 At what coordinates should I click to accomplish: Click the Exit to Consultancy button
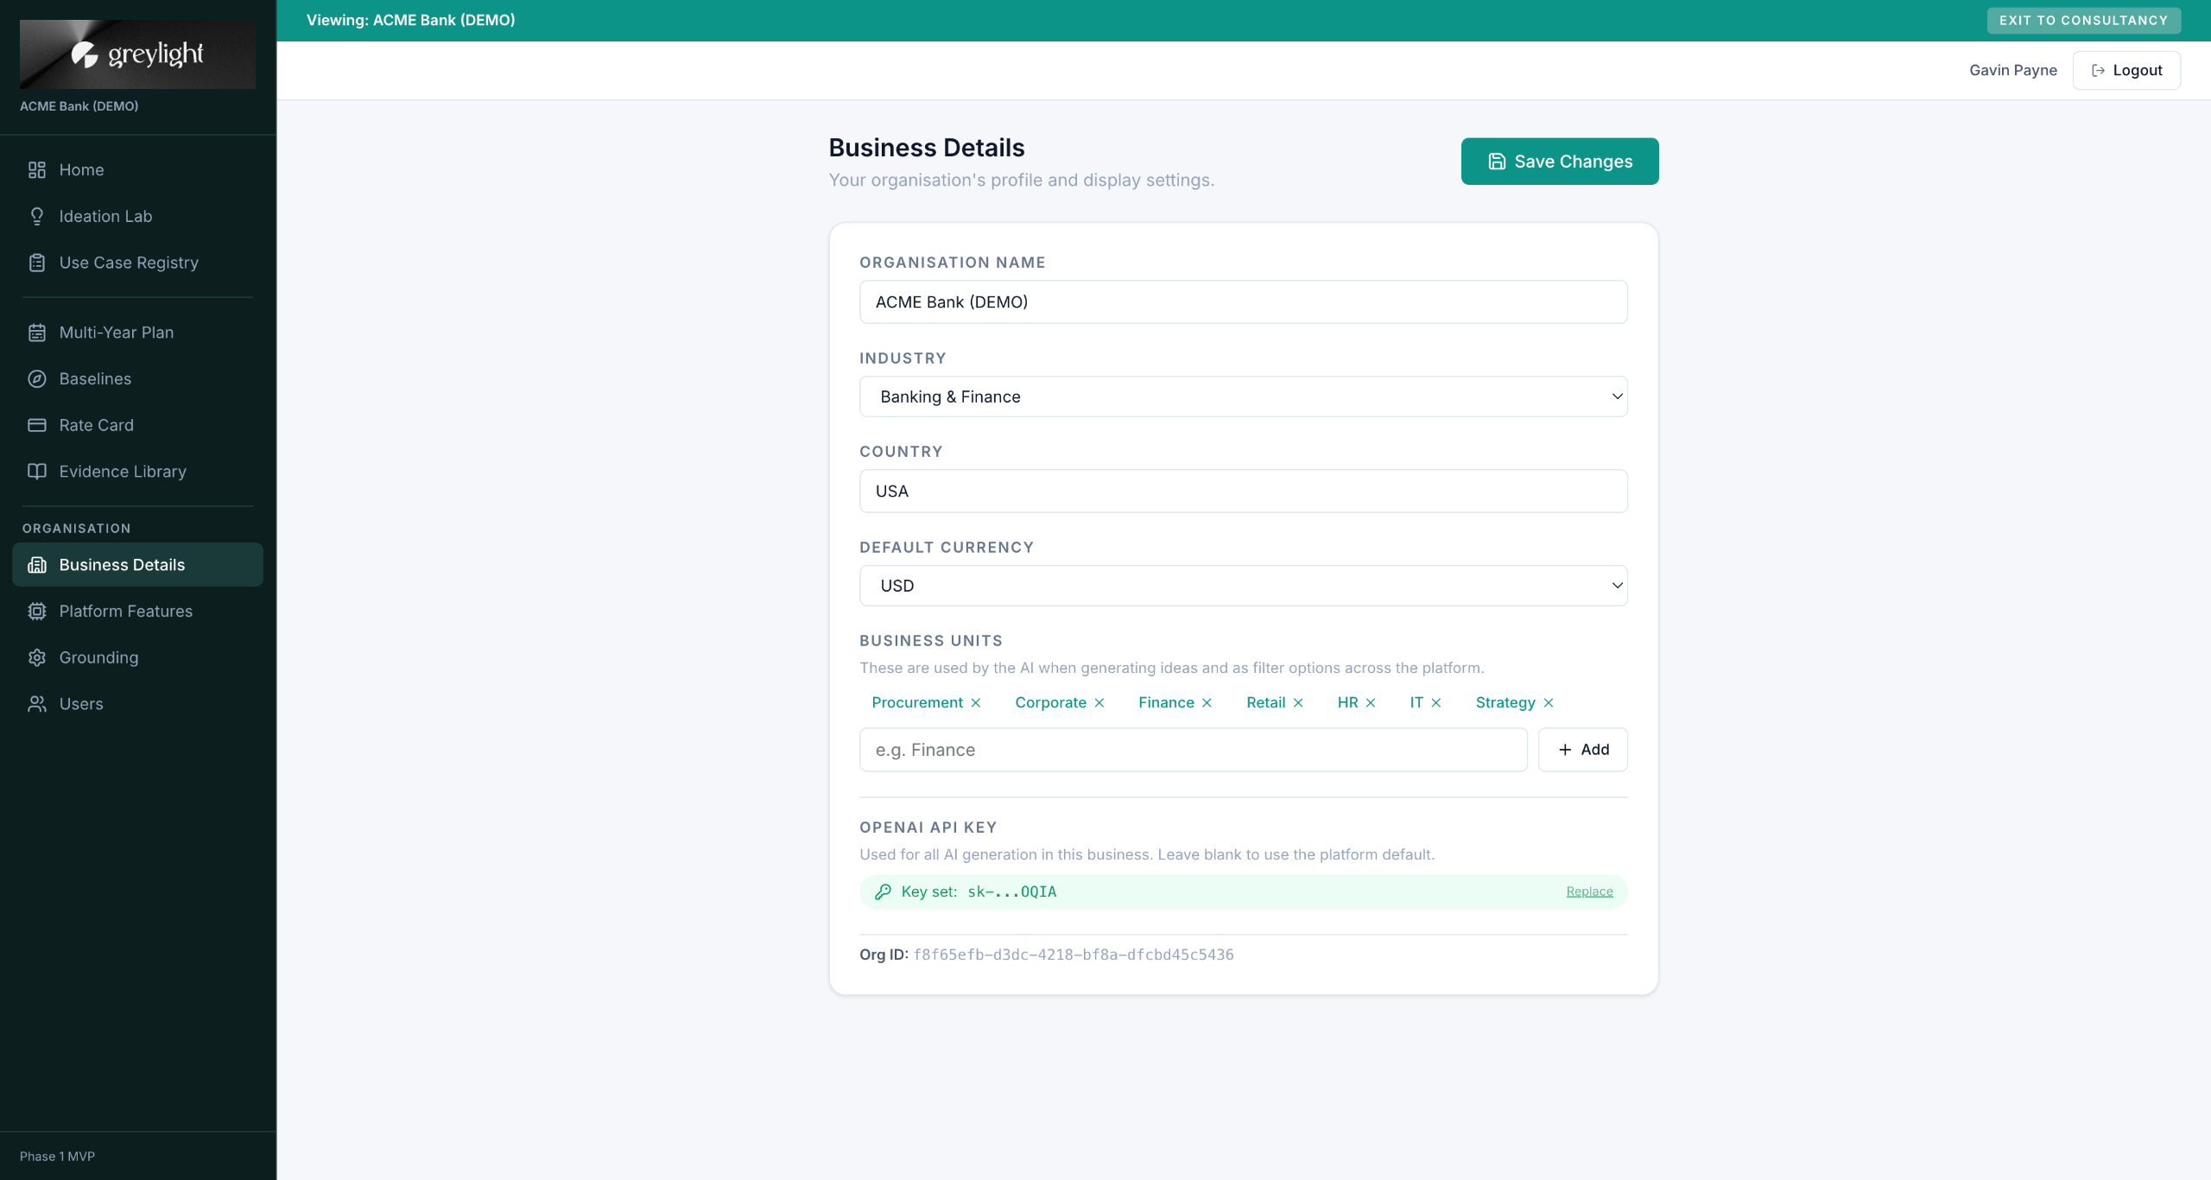point(2083,20)
